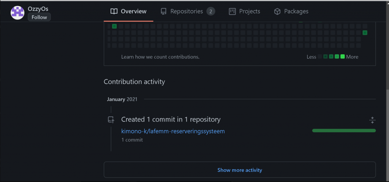Image resolution: width=389 pixels, height=182 pixels.
Task: Select the Overview tab
Action: click(128, 11)
